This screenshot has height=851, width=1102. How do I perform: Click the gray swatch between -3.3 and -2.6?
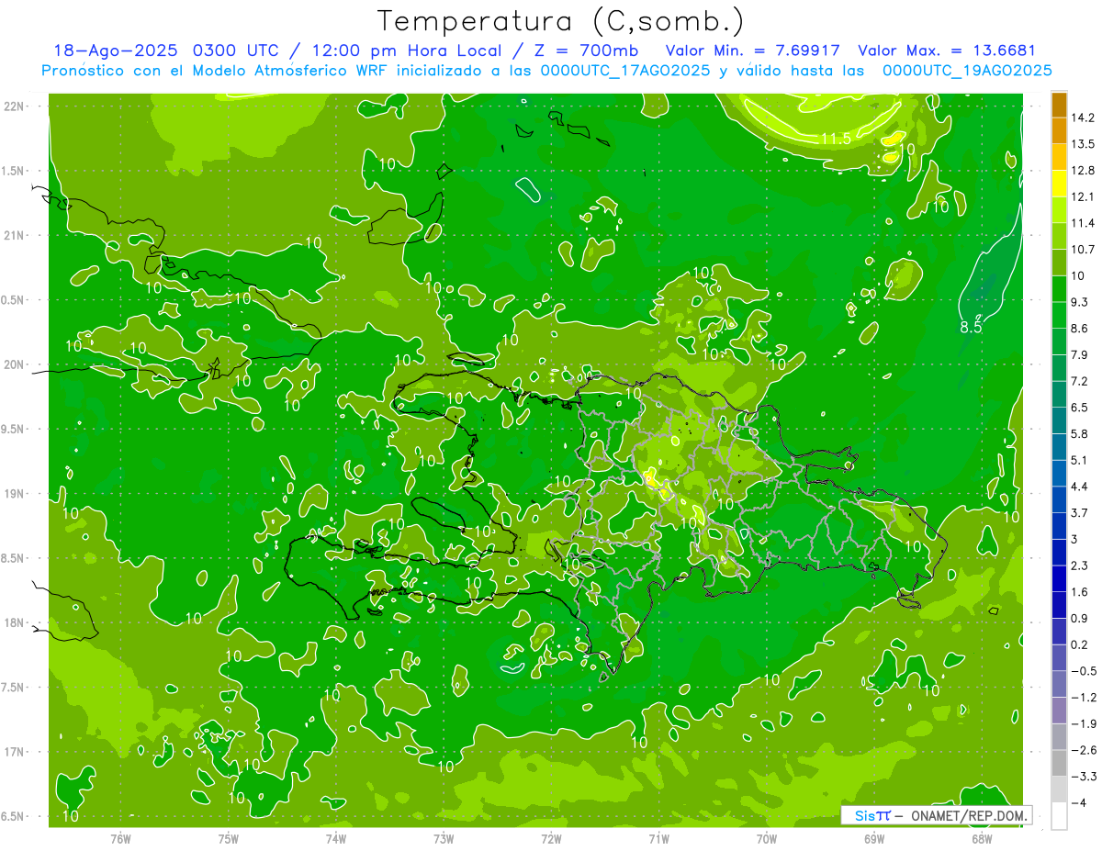pyautogui.click(x=1059, y=763)
